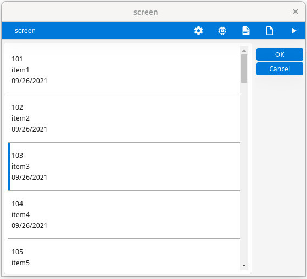Open the settings gear icon in the toolbar

198,31
